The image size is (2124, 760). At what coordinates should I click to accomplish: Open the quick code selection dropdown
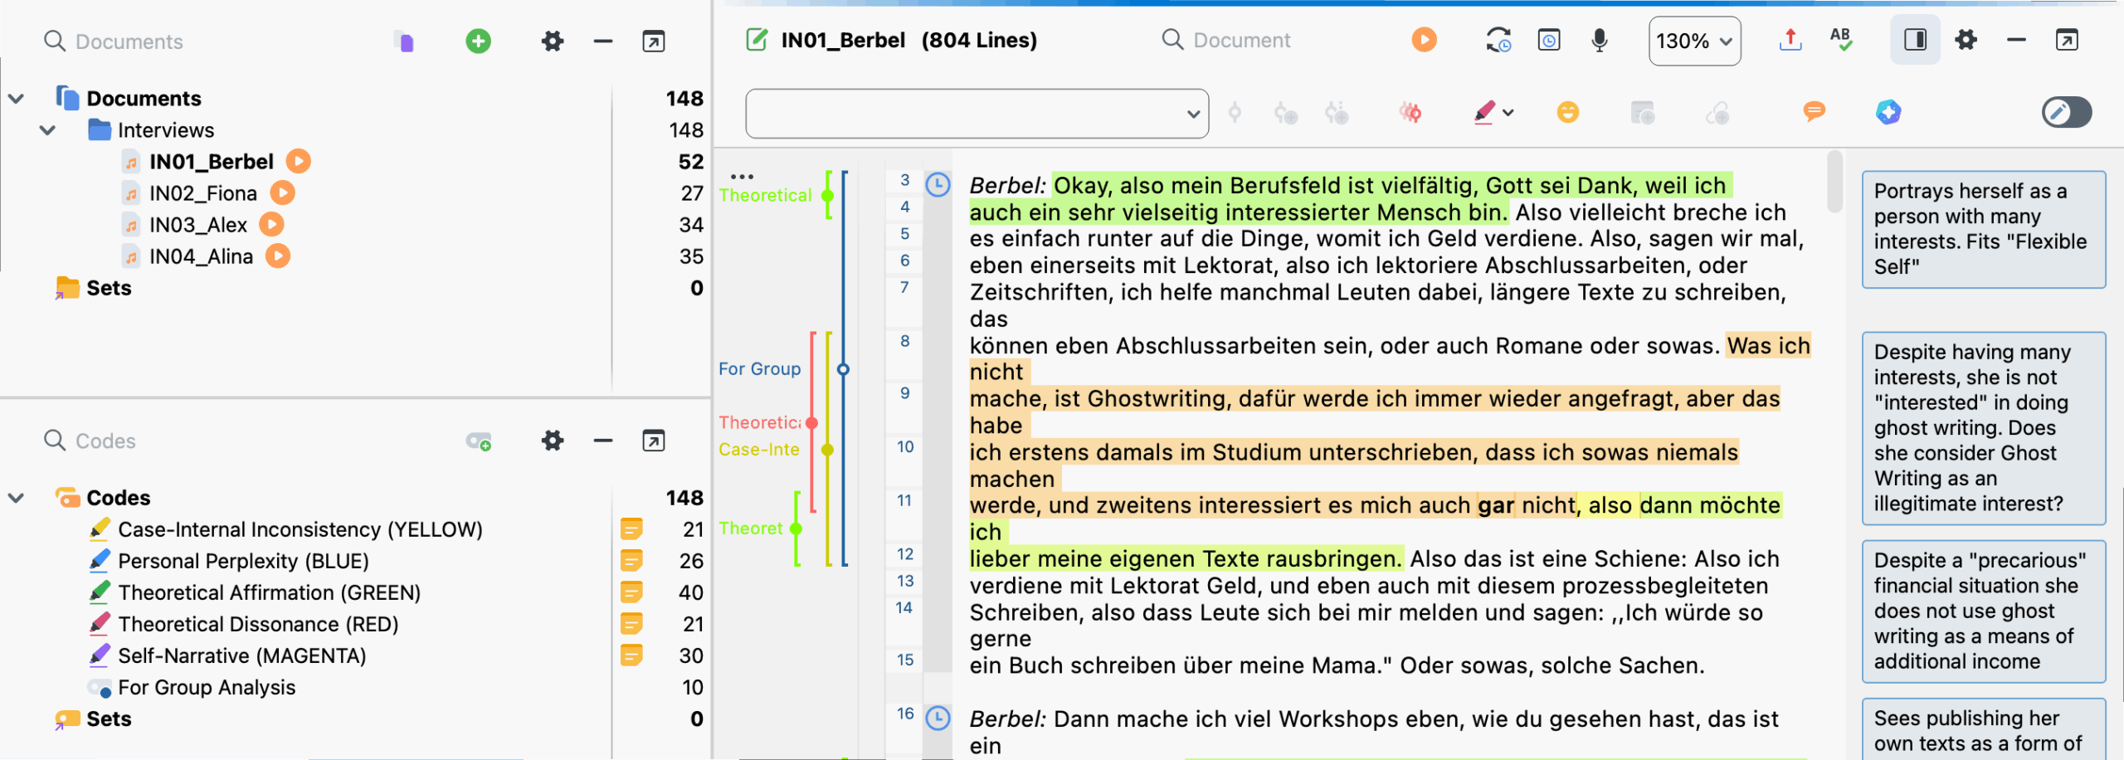1193,114
